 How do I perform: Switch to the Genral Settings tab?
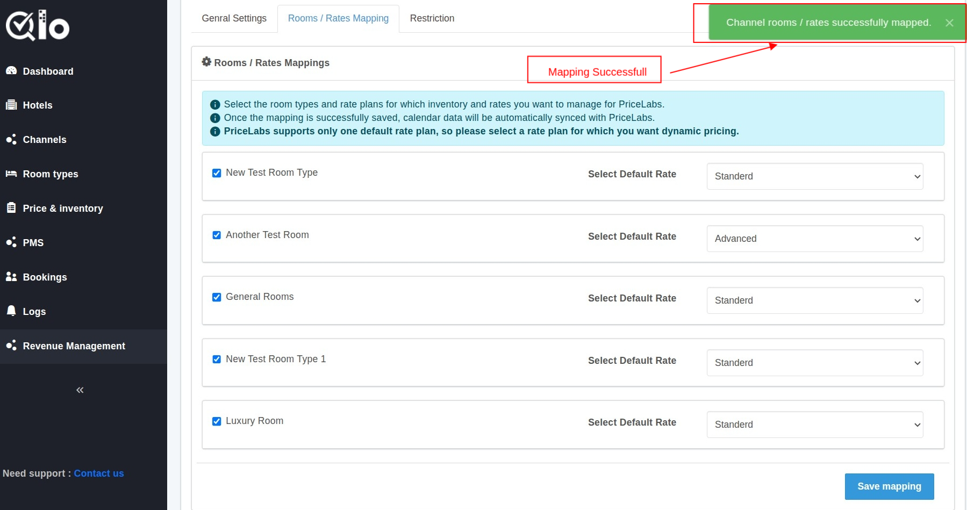click(x=234, y=18)
